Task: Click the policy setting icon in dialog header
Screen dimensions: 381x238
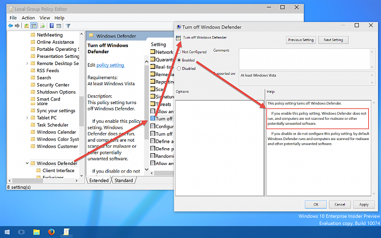Action: (178, 38)
